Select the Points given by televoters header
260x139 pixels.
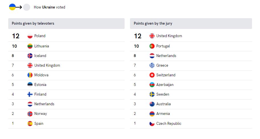click(66, 24)
